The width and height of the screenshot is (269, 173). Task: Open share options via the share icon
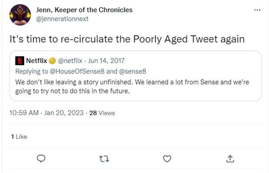tap(230, 158)
